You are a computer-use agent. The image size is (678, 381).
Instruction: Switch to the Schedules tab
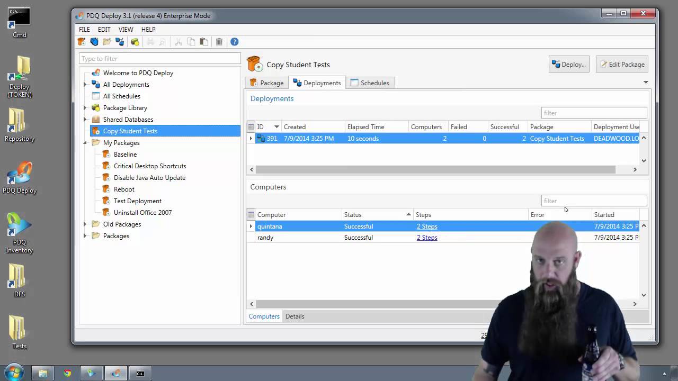pyautogui.click(x=370, y=83)
